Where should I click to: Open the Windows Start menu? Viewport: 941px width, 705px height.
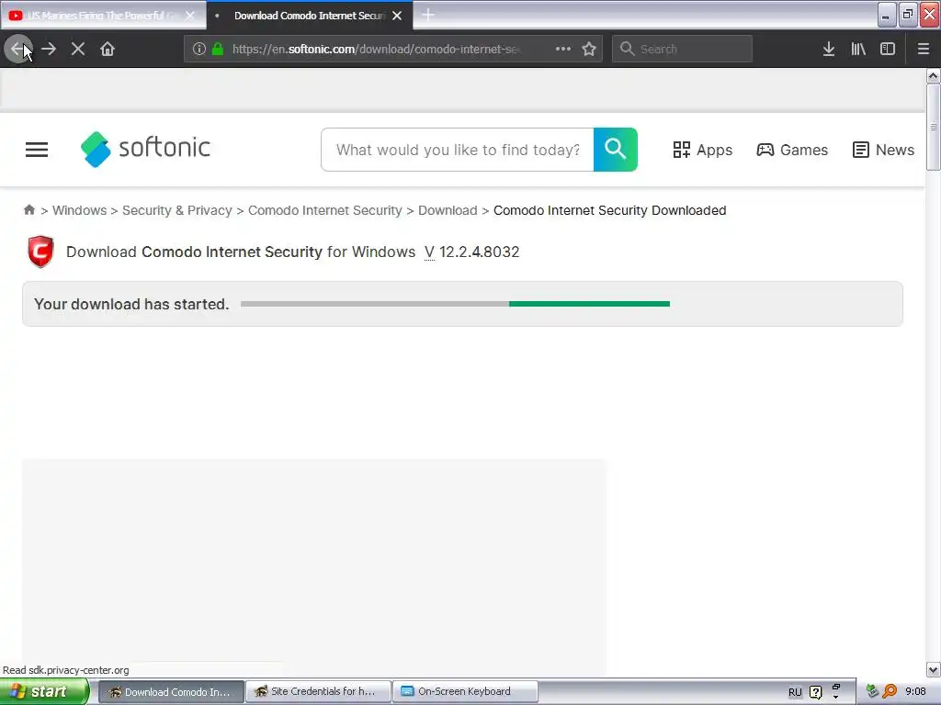(44, 691)
